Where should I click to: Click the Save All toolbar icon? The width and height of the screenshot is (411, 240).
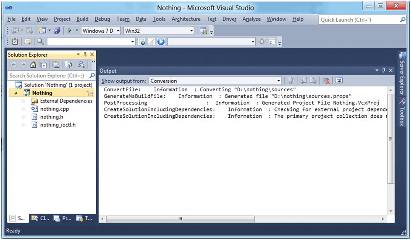tap(57, 31)
